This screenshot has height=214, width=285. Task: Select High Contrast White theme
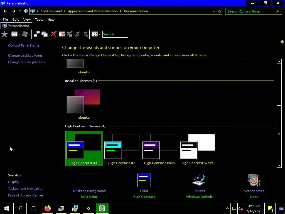tap(197, 149)
